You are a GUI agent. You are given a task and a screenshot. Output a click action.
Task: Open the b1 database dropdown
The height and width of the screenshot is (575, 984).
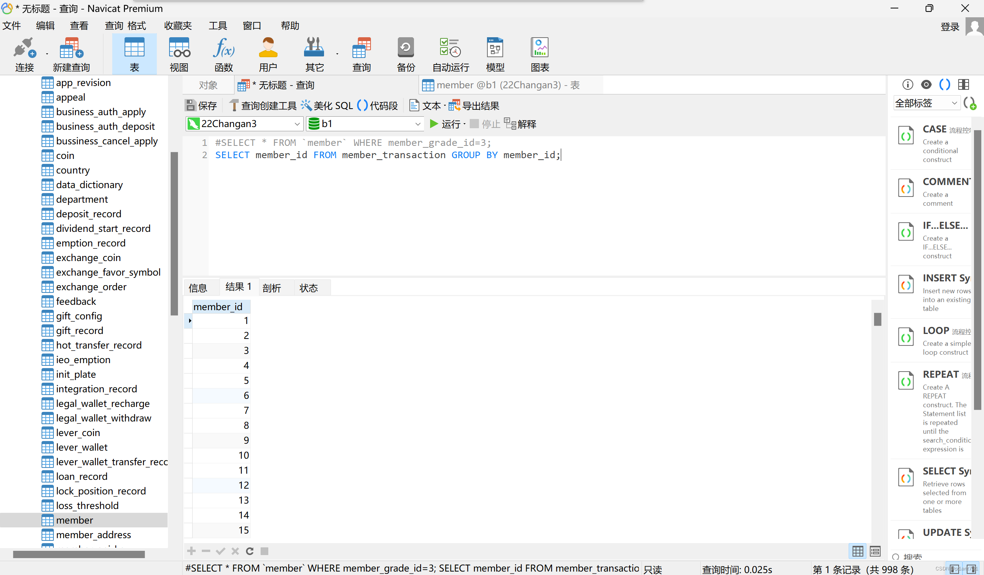[x=417, y=124]
